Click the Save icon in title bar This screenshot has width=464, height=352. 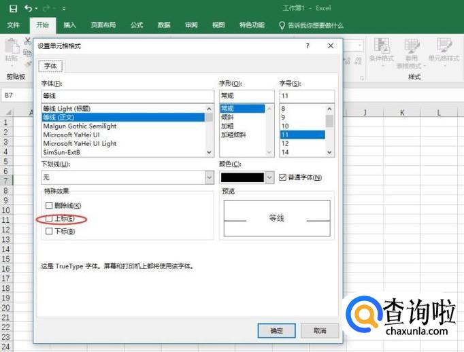(14, 9)
